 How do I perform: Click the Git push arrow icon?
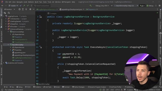(x=24, y=6)
